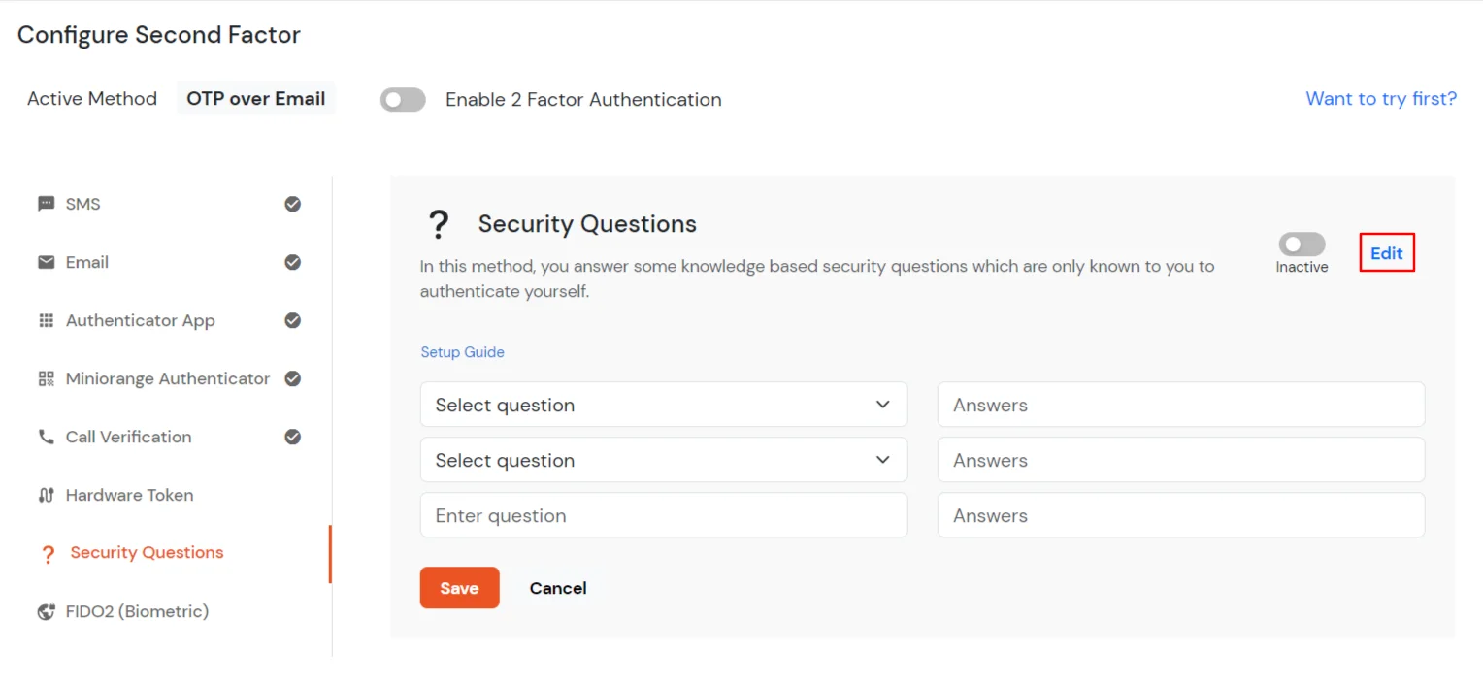Screen dimensions: 1483x684
Task: Expand the second Select question dropdown
Action: [663, 460]
